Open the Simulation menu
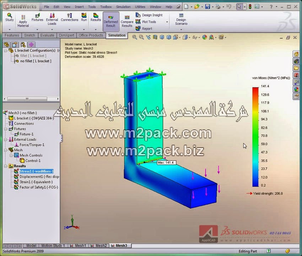302x256 pixels. coord(123,7)
